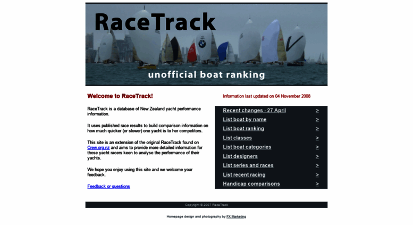413x225 pixels.
Task: Open the List designers link
Action: (240, 156)
